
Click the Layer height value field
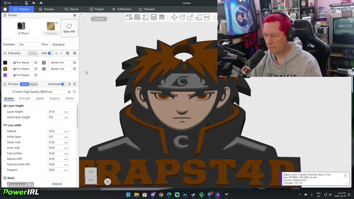click(x=58, y=112)
